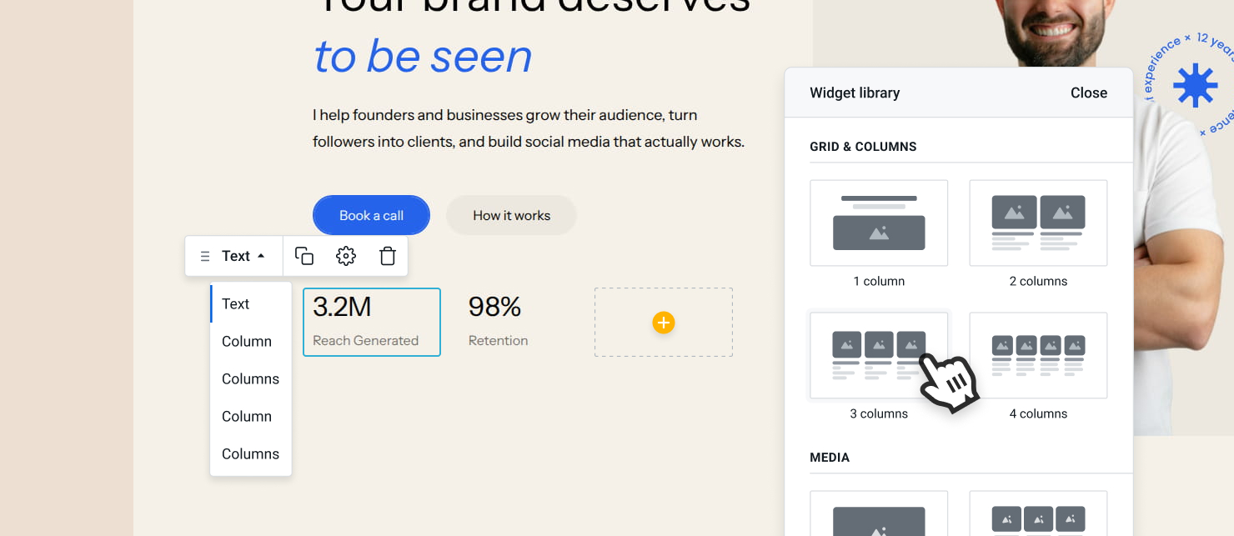
Task: Choose the 2 columns layout widget
Action: click(1038, 223)
